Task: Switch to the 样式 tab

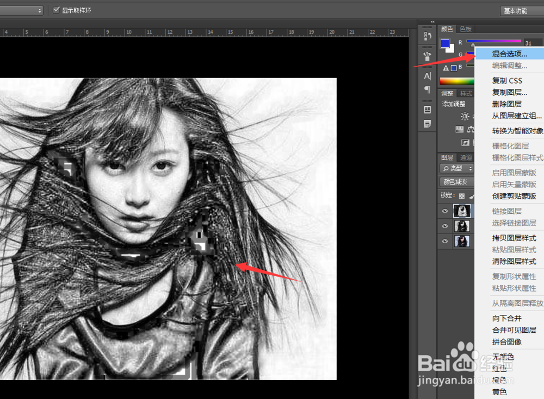Action: [466, 93]
